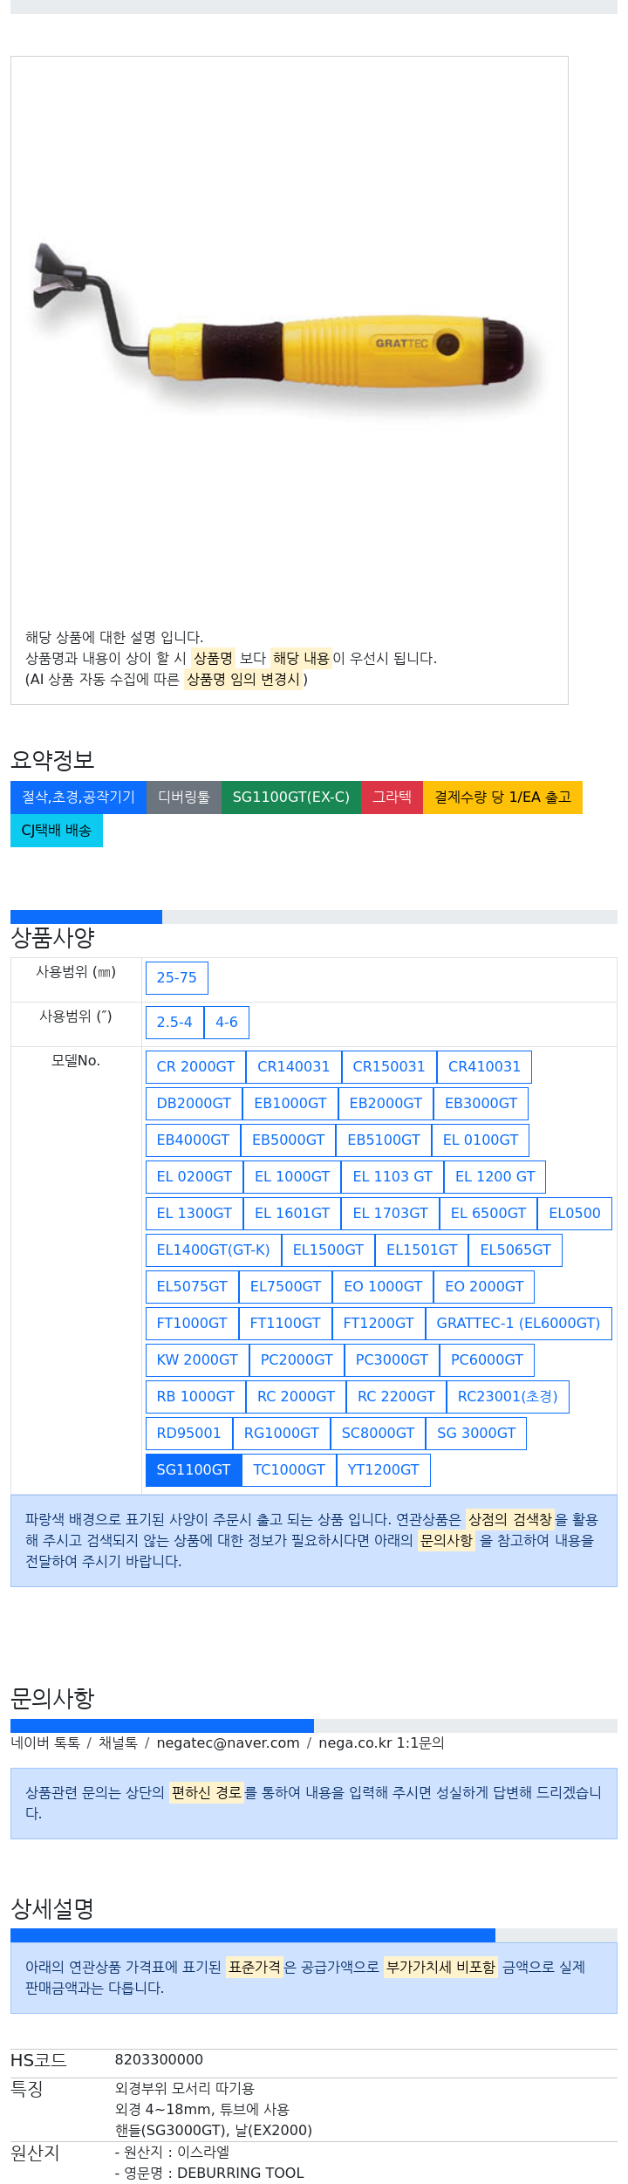Image resolution: width=628 pixels, height=2184 pixels.
Task: Select the 디버링툴 gray tag
Action: [184, 798]
